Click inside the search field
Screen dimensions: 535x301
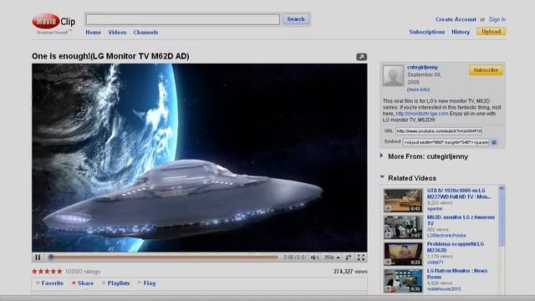pos(183,19)
